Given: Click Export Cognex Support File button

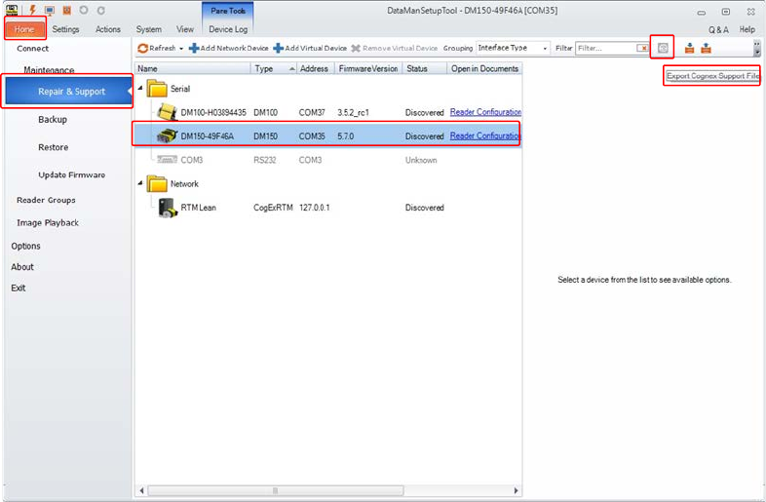Looking at the screenshot, I should click(x=712, y=76).
